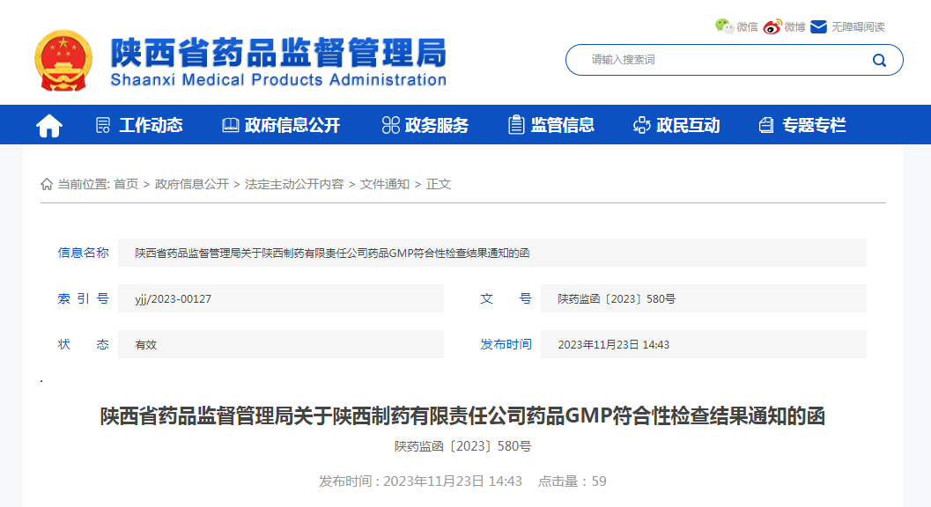Click the Shaanxi Medical Products Administration subtitle
The width and height of the screenshot is (931, 507).
click(278, 79)
